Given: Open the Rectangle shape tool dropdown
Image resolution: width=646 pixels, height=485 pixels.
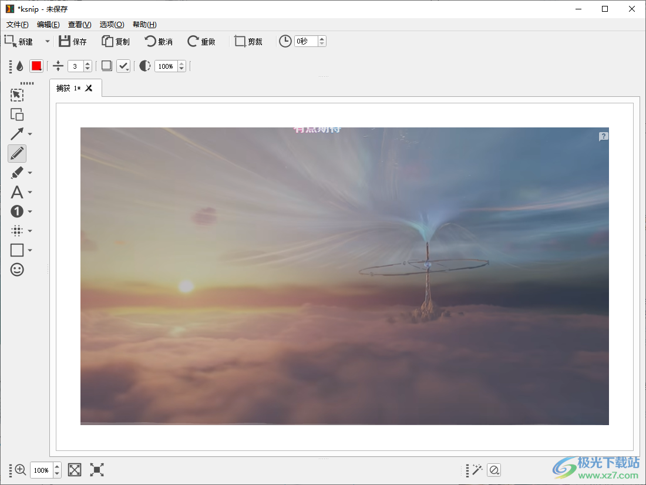Looking at the screenshot, I should coord(30,250).
